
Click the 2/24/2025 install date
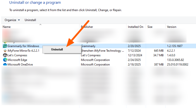[x=134, y=60]
